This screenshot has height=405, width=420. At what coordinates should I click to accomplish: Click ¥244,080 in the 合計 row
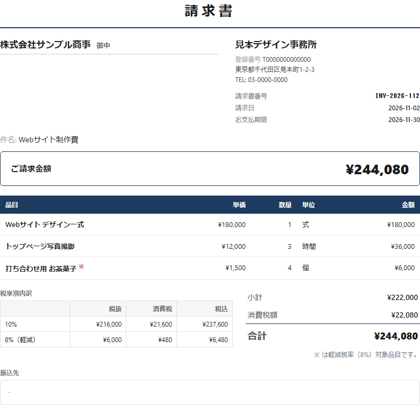click(x=396, y=336)
